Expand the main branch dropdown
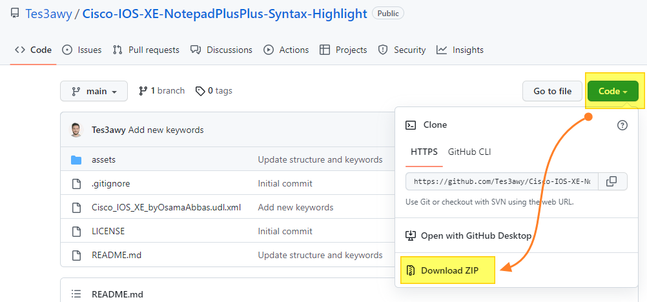The image size is (647, 302). tap(94, 91)
